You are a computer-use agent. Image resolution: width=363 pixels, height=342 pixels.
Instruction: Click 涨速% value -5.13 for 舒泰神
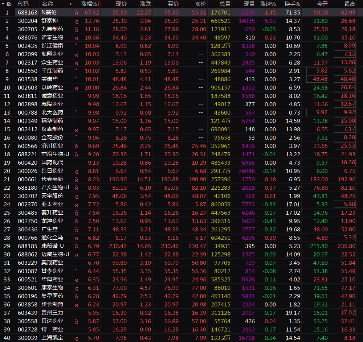click(x=269, y=21)
